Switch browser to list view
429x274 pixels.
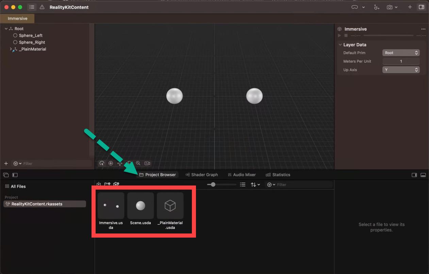[x=243, y=184]
